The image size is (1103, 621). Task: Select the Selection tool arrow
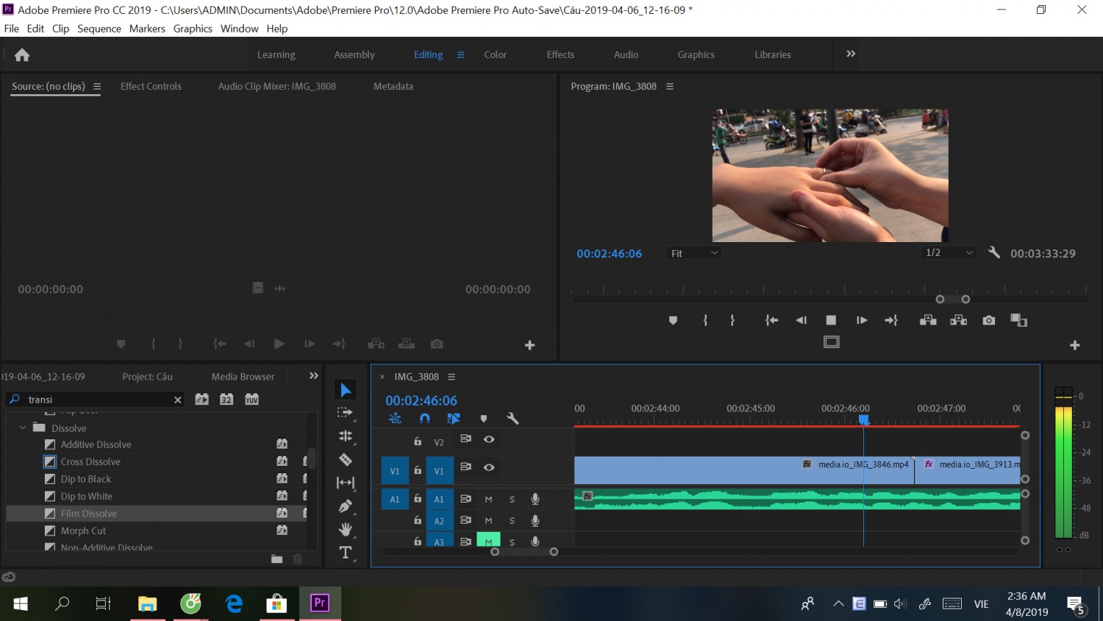click(x=346, y=390)
